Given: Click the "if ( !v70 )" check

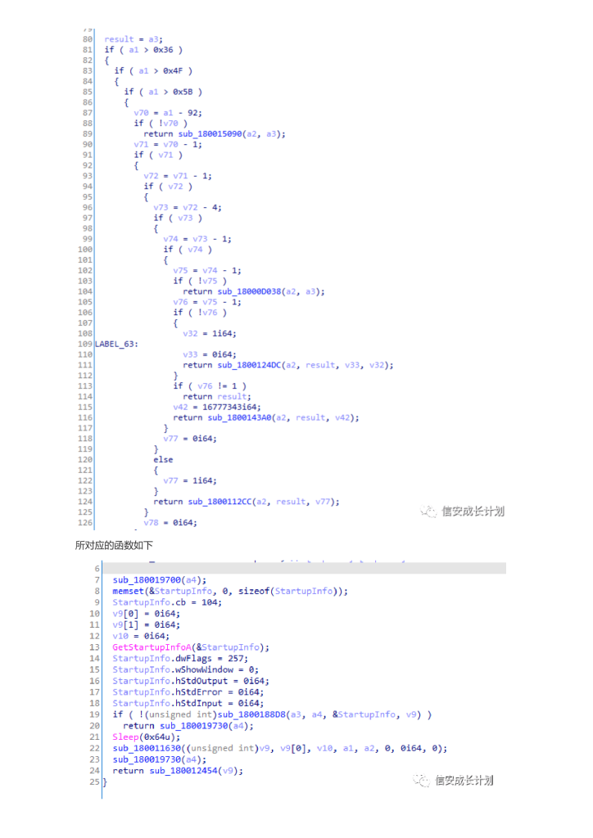Looking at the screenshot, I should point(161,123).
